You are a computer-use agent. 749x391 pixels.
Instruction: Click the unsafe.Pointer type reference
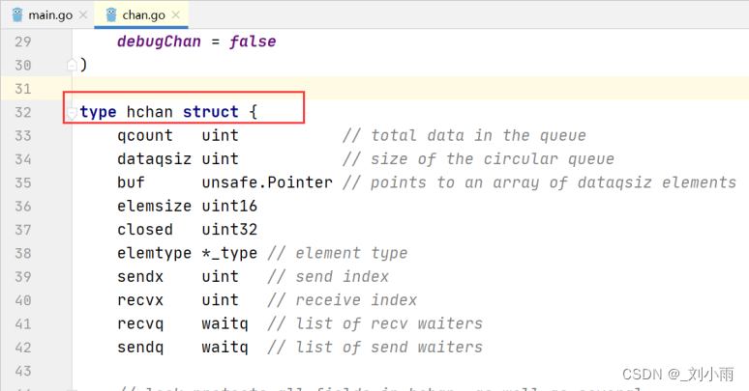(x=267, y=183)
